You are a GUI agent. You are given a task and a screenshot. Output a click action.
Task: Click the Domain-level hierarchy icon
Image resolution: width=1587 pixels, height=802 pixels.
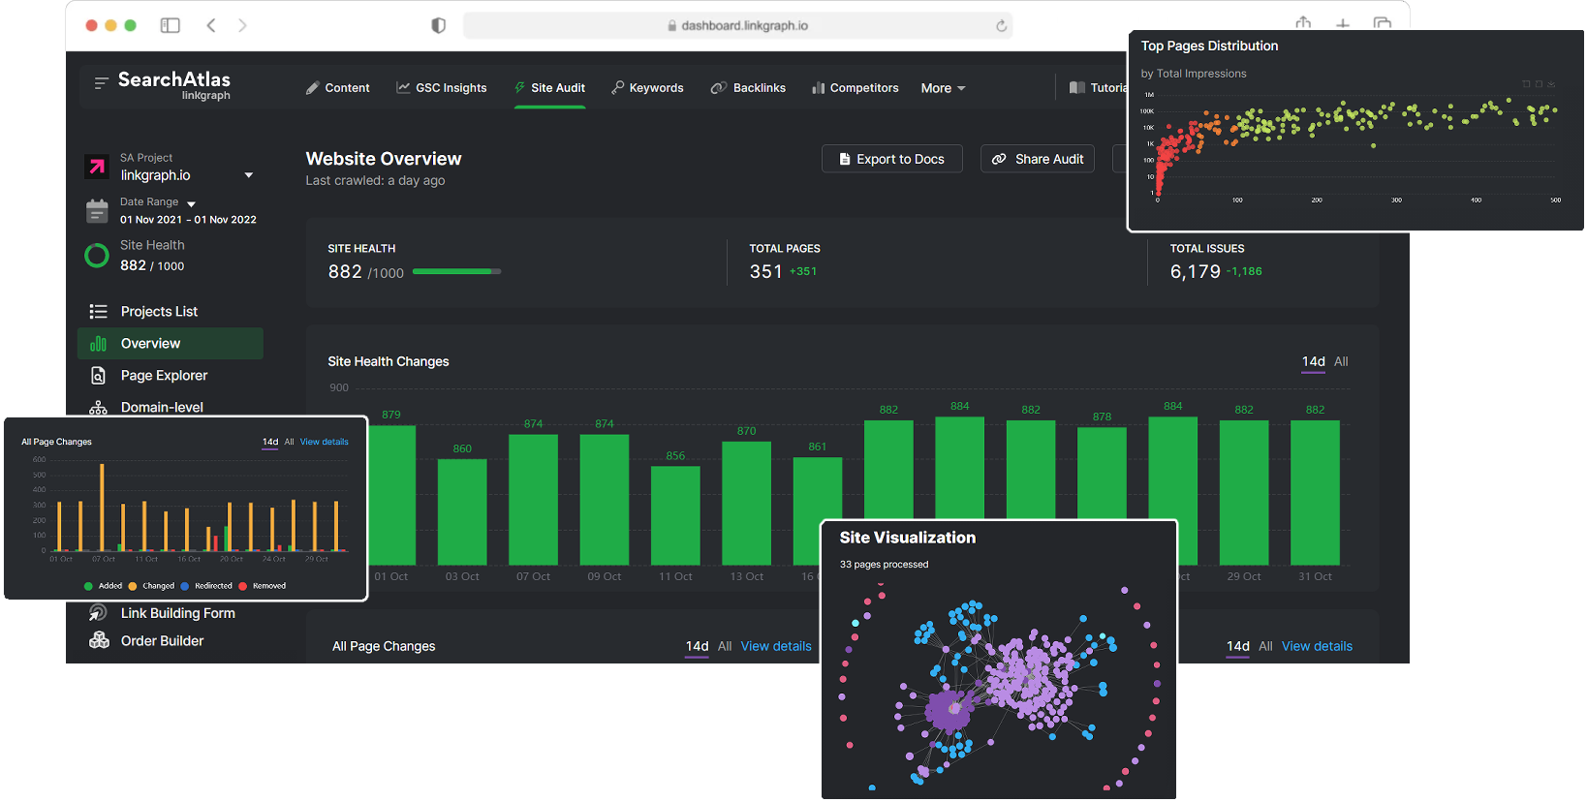click(98, 408)
